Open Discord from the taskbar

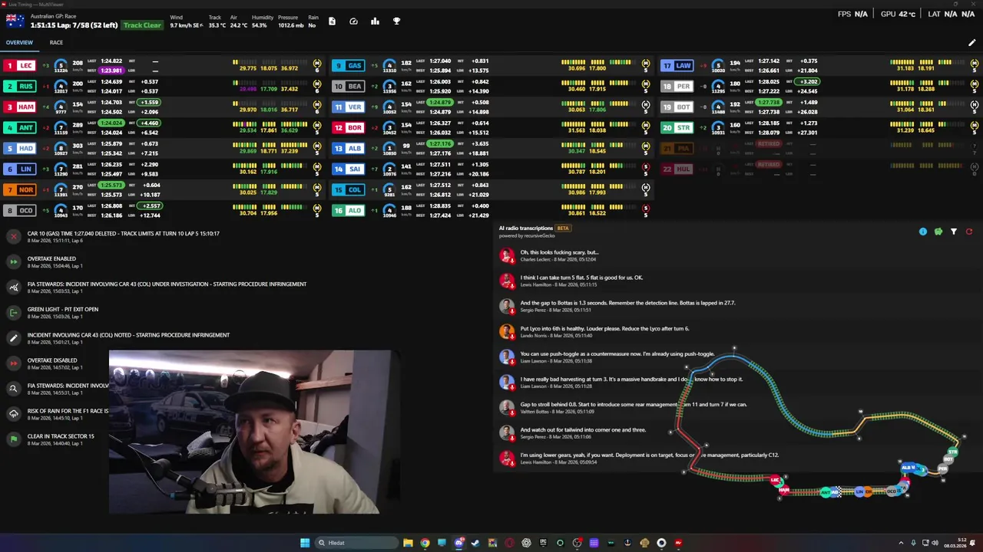[x=458, y=543]
